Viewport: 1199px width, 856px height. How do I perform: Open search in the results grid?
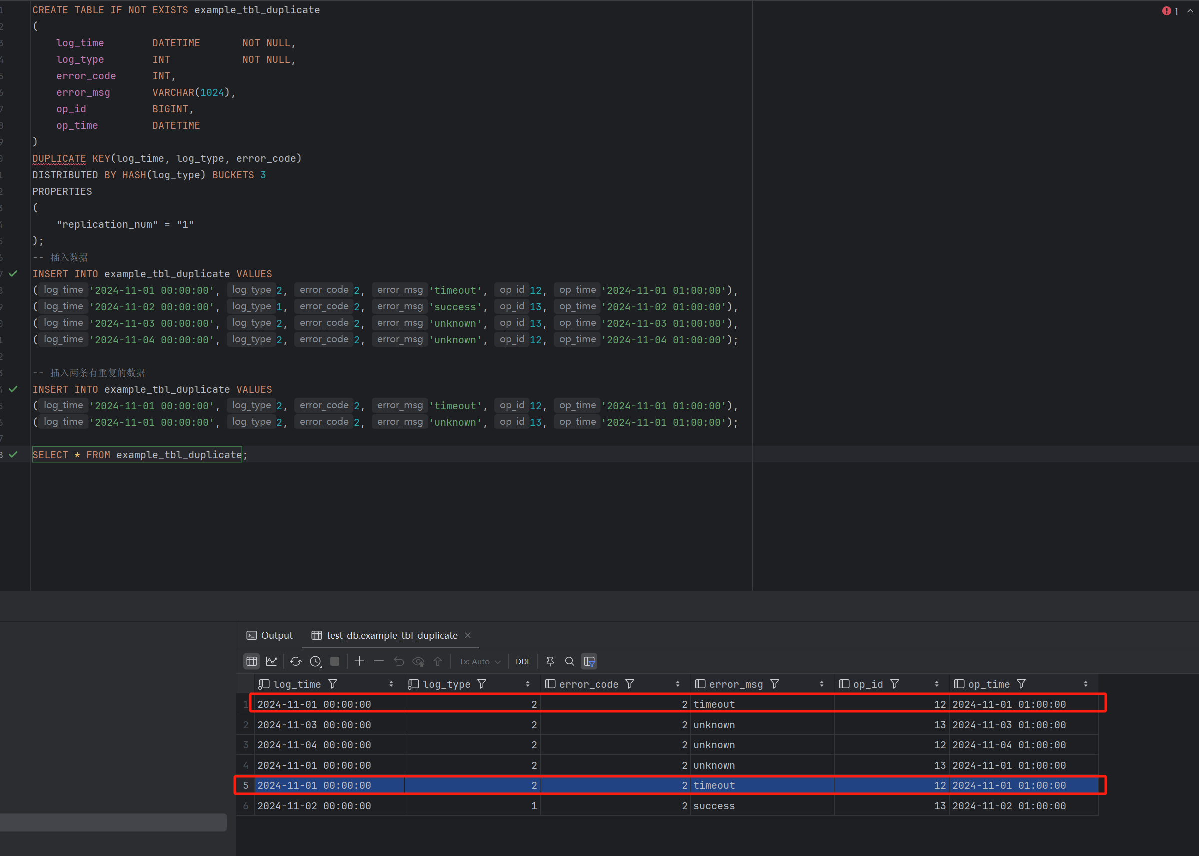pos(570,661)
